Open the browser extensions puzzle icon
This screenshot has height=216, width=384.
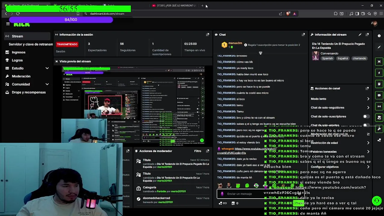(x=335, y=13)
